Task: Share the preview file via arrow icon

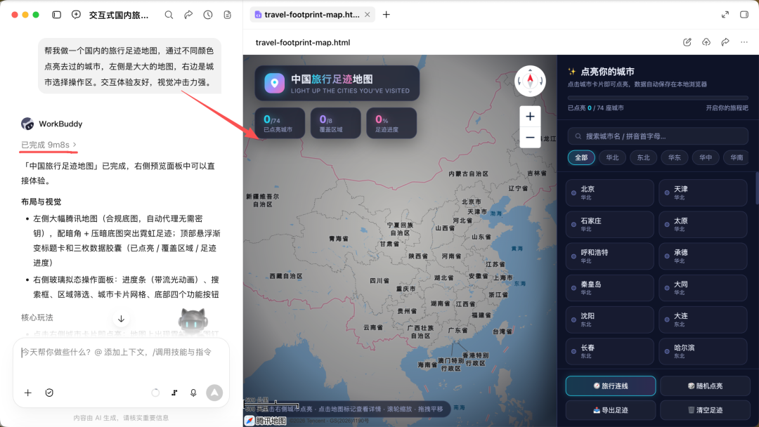Action: tap(725, 42)
